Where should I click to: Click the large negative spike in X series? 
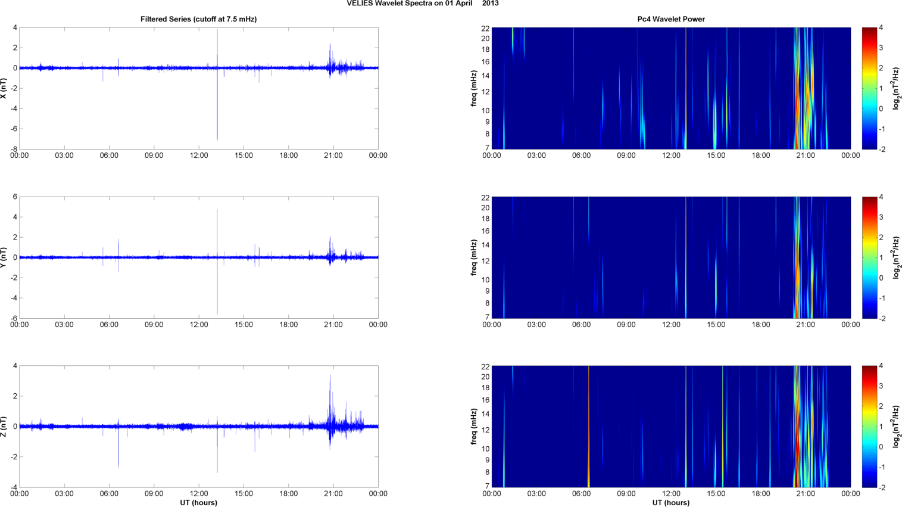(x=217, y=119)
